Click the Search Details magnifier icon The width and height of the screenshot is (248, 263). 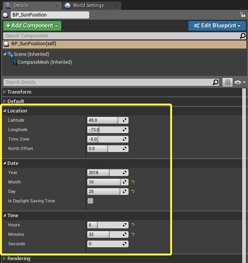216,82
